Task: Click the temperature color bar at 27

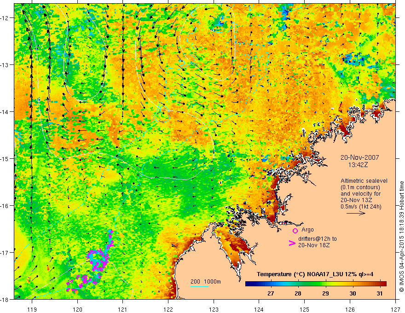Action: click(x=271, y=284)
